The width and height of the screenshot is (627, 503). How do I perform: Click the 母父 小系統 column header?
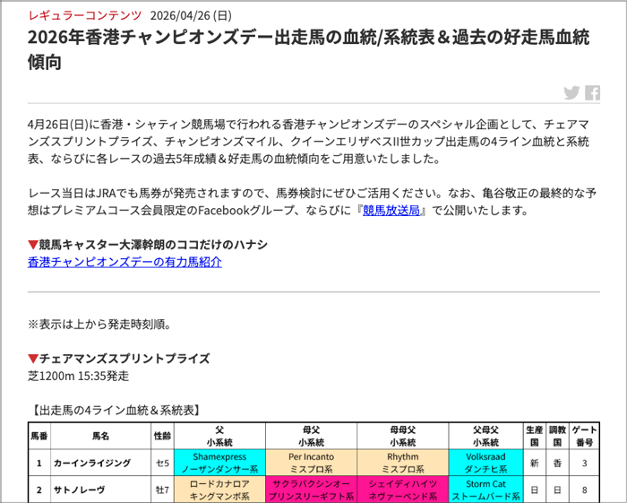311,436
